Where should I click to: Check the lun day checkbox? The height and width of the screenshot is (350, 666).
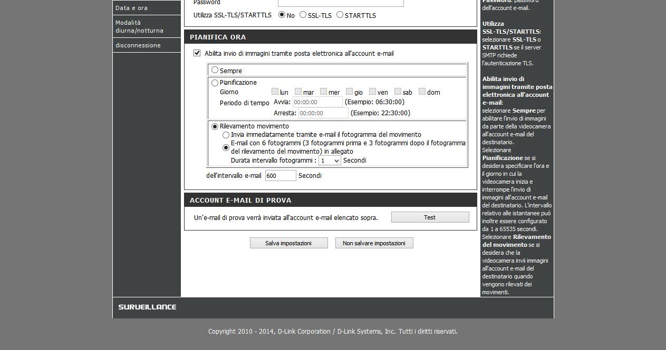(x=275, y=92)
